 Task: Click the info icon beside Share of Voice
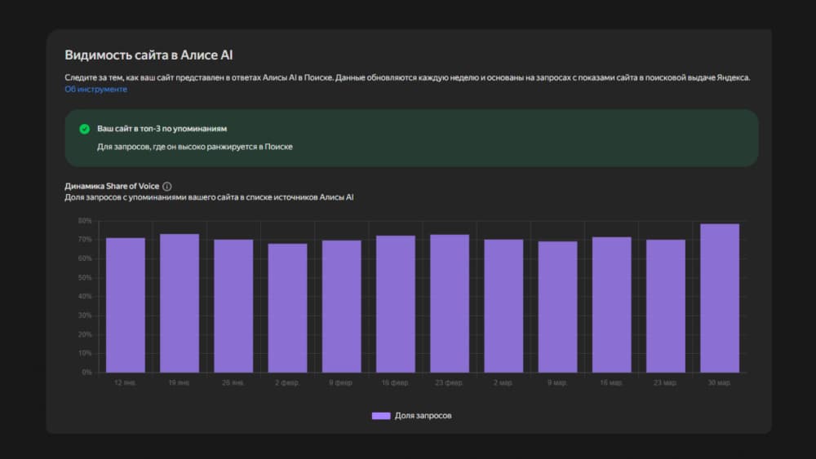coord(167,186)
